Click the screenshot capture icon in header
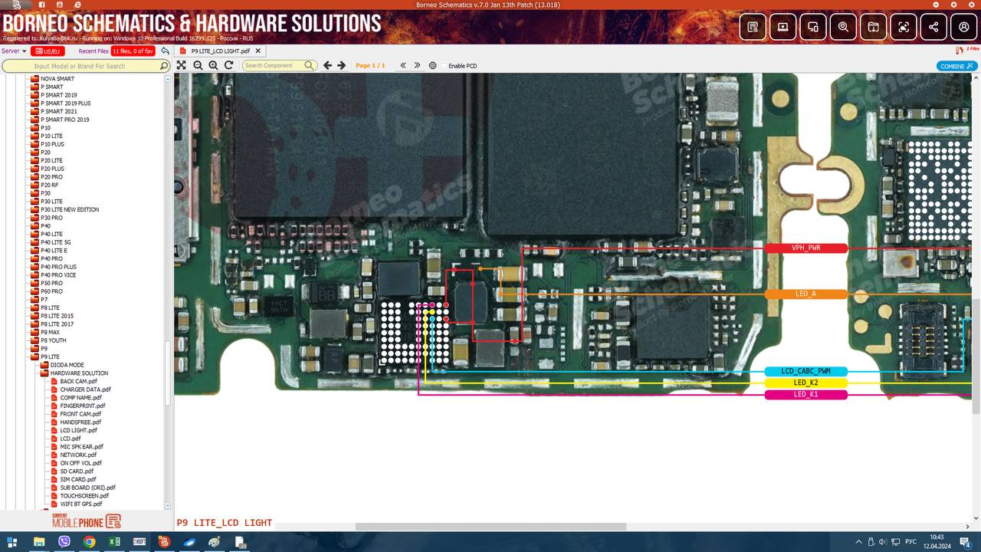This screenshot has width=981, height=552. (x=904, y=27)
